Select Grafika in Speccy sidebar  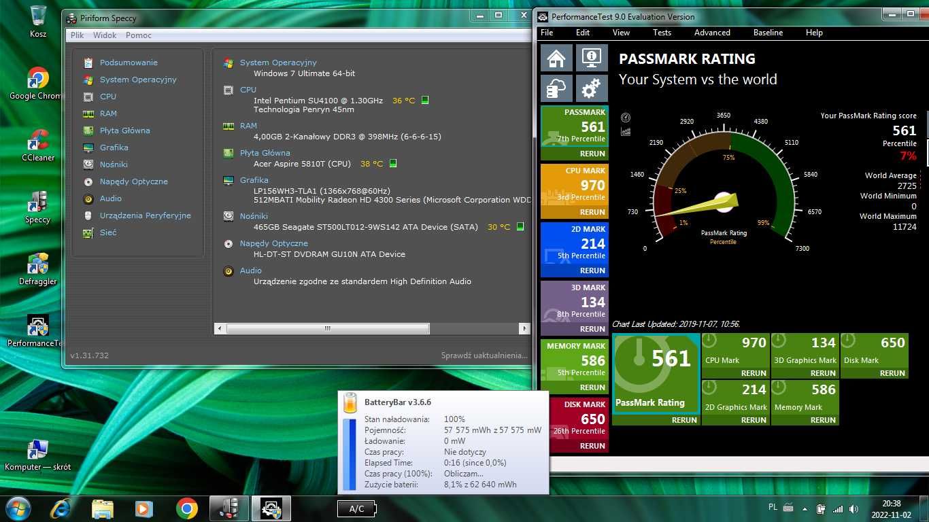pyautogui.click(x=114, y=147)
